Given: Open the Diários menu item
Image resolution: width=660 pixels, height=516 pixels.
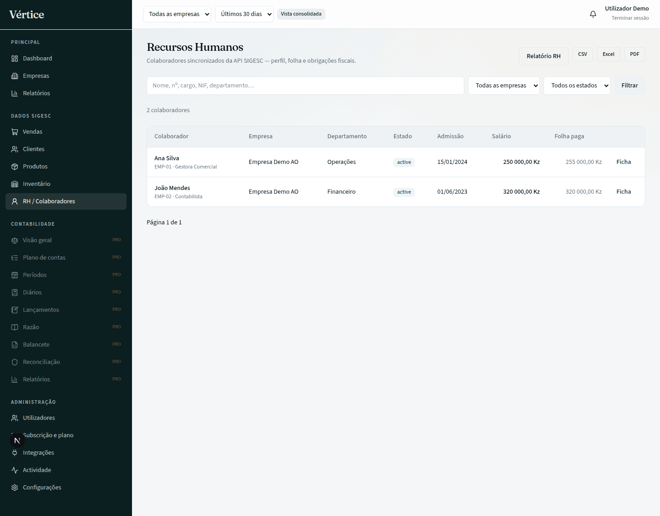Looking at the screenshot, I should coord(66,292).
